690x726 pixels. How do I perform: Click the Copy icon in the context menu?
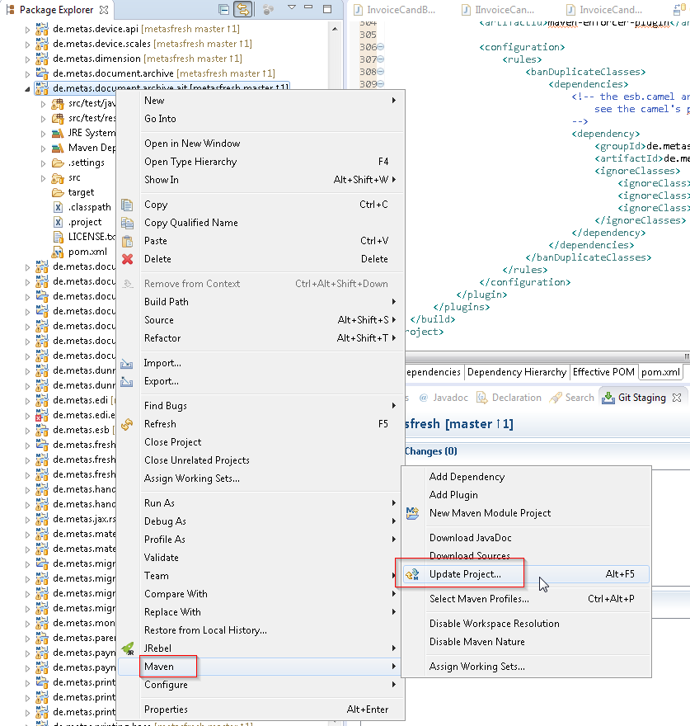point(127,205)
